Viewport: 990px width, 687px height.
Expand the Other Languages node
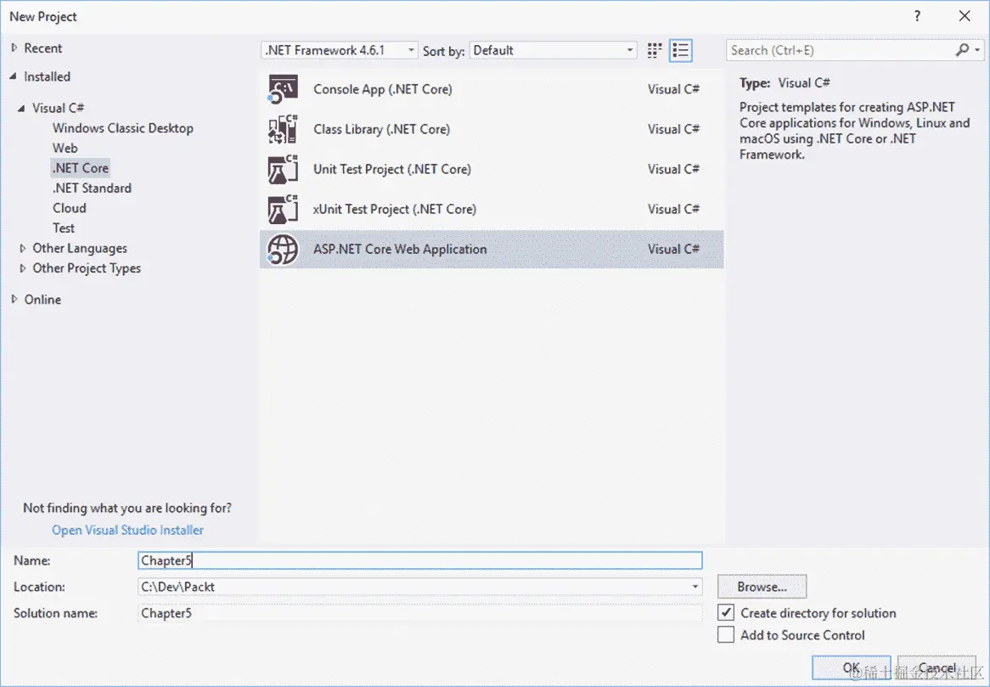(23, 248)
